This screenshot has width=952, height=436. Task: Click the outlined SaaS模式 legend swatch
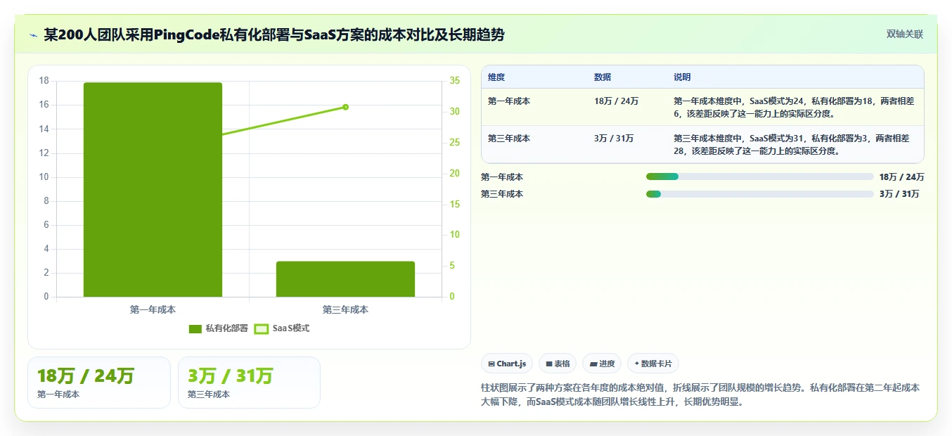[x=261, y=329]
